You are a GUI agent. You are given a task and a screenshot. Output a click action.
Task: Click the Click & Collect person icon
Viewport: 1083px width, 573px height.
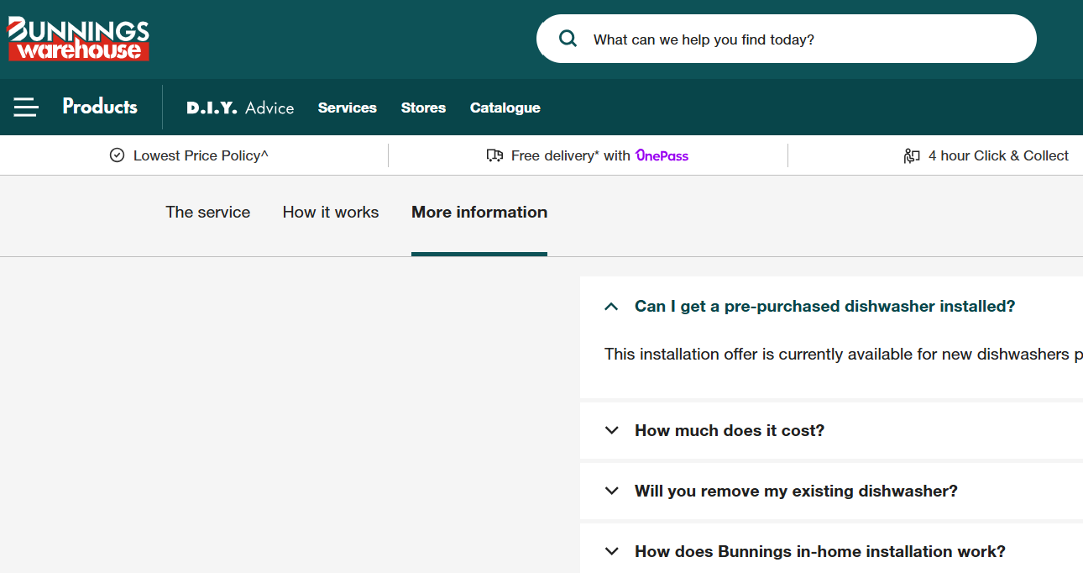click(x=912, y=155)
